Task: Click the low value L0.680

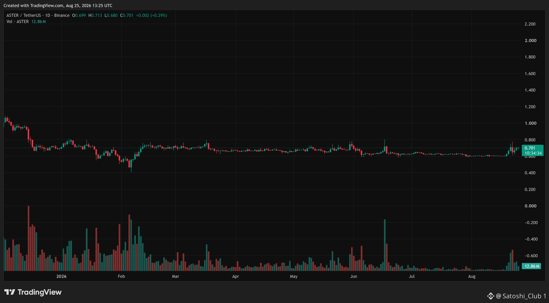Action: pyautogui.click(x=111, y=16)
